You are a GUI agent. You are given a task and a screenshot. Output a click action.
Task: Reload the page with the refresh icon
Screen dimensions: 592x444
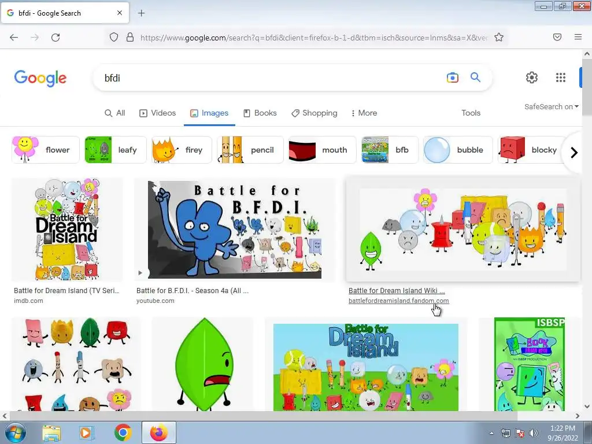point(55,38)
